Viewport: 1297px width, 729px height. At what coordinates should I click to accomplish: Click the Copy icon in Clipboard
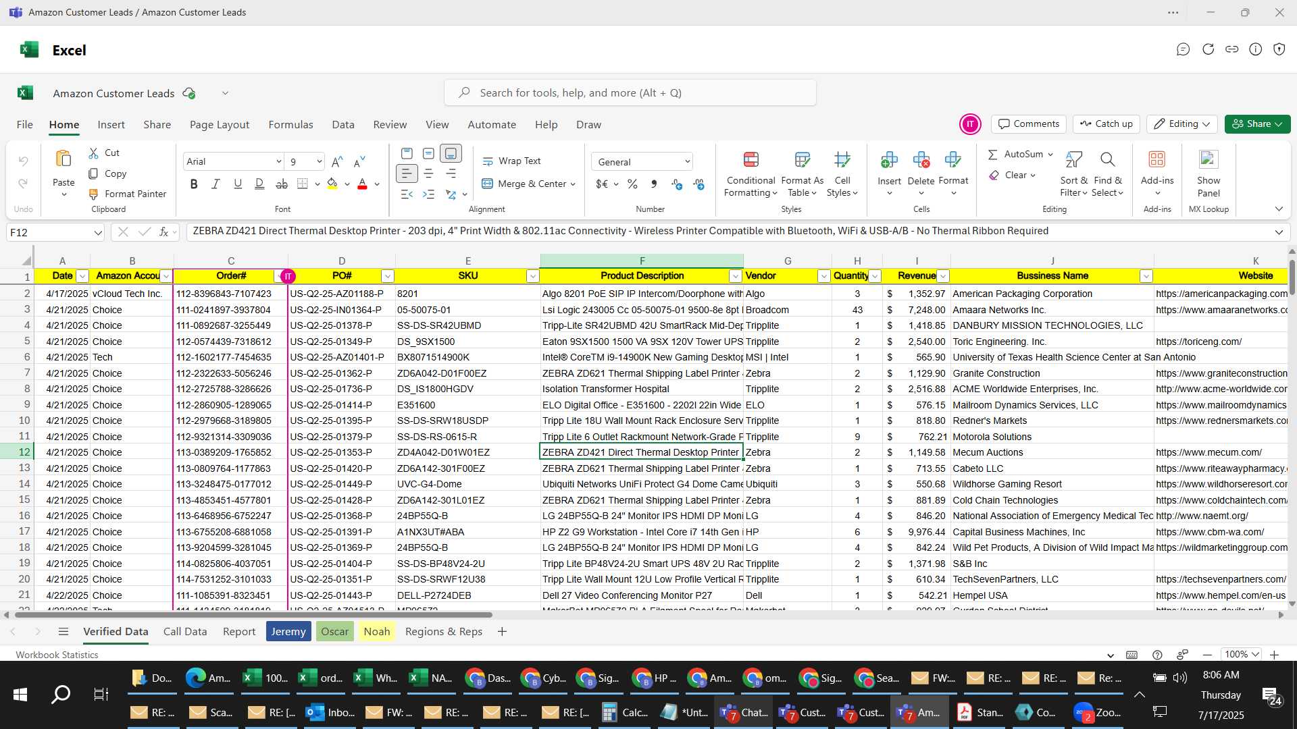pyautogui.click(x=94, y=174)
